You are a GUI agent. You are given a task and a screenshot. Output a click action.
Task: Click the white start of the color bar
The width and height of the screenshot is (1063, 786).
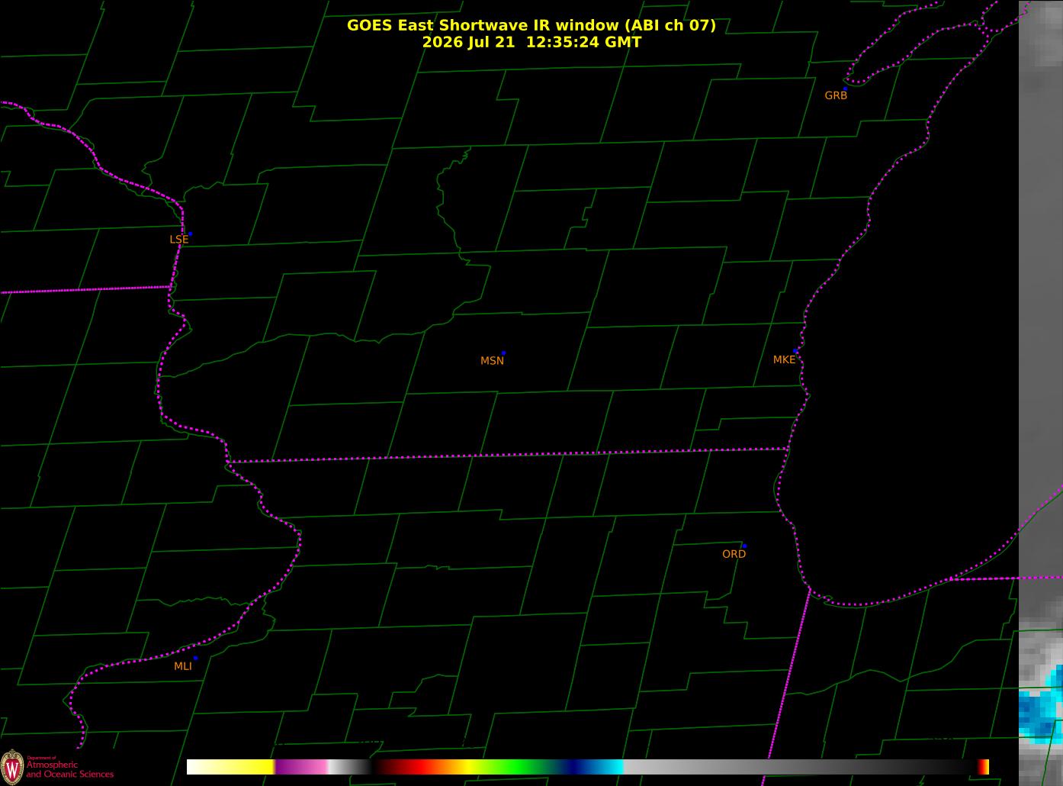coord(202,767)
